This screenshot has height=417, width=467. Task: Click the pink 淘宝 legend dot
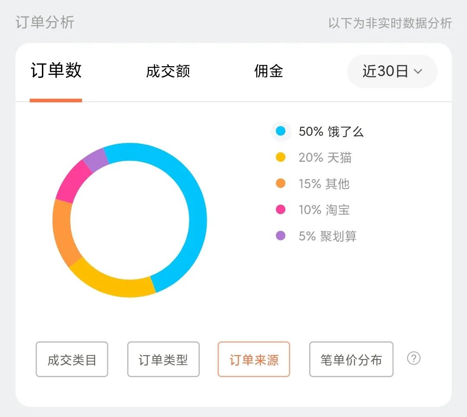[x=281, y=209]
